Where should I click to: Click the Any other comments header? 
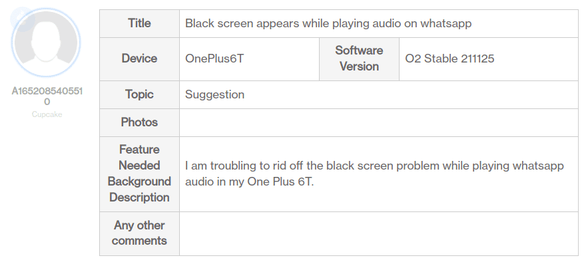[x=139, y=233]
